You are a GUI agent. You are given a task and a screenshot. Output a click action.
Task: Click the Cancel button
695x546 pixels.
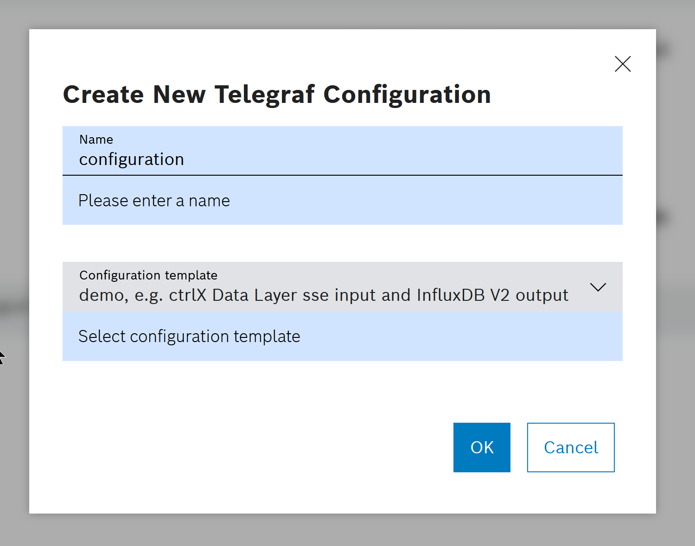(x=571, y=447)
